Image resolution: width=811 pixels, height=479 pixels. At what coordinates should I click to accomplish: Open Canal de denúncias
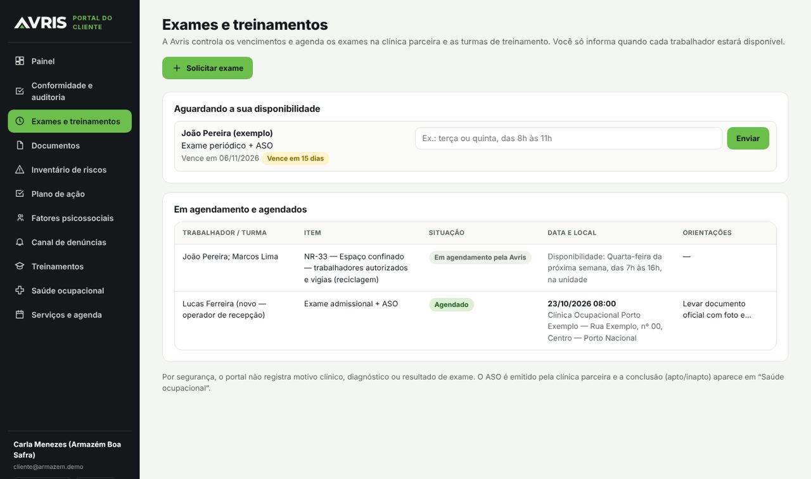pos(70,242)
